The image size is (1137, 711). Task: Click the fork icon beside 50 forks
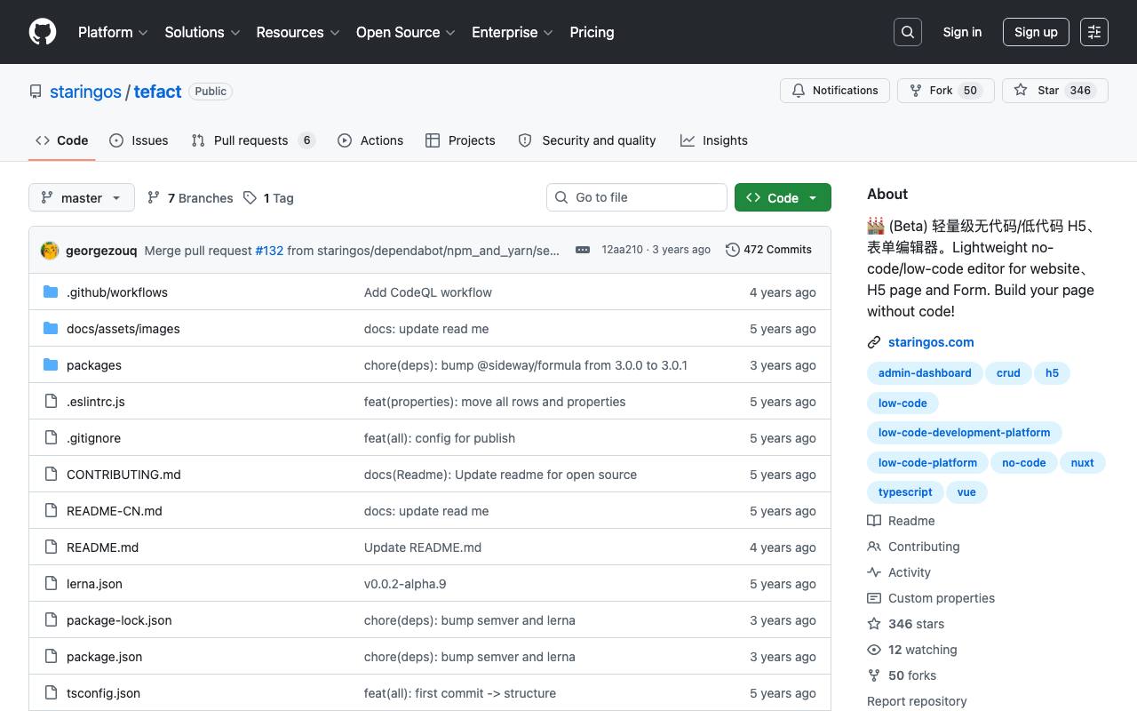[874, 675]
